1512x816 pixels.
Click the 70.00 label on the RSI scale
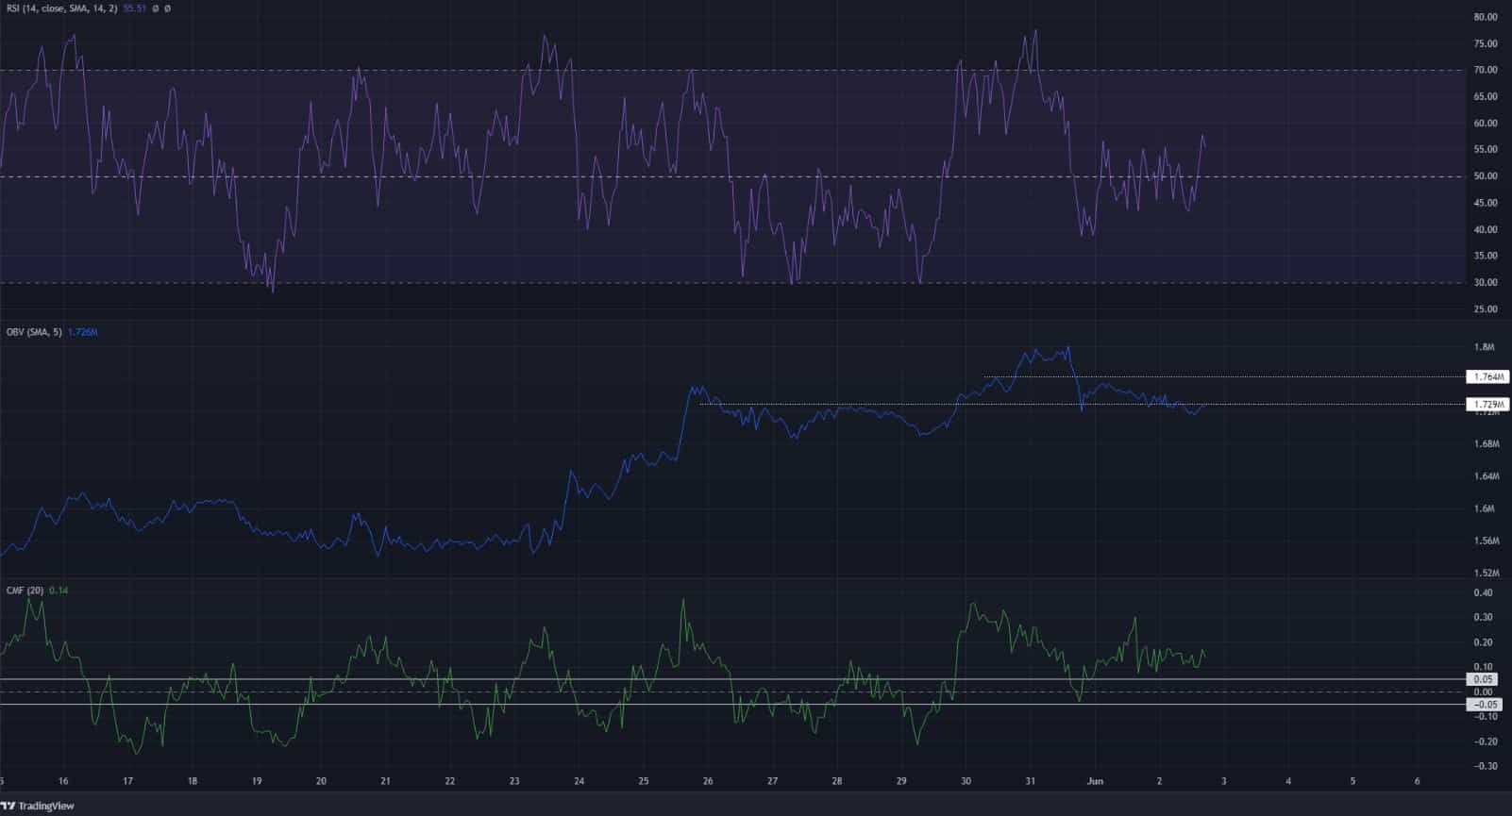pos(1485,70)
